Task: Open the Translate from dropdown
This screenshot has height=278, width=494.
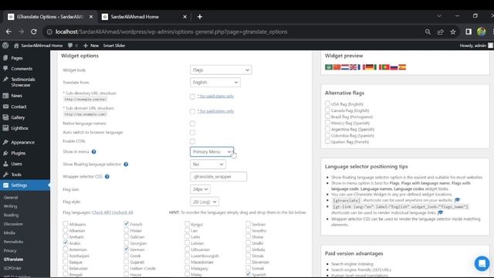Action: (215, 83)
